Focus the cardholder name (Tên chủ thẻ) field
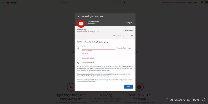This screenshot has height=104, width=208. 107,55
